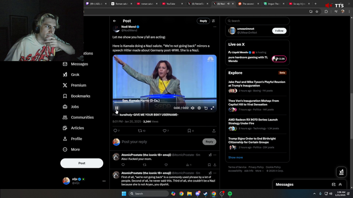
Task: Open xQc account switcher dots
Action: 104,181
